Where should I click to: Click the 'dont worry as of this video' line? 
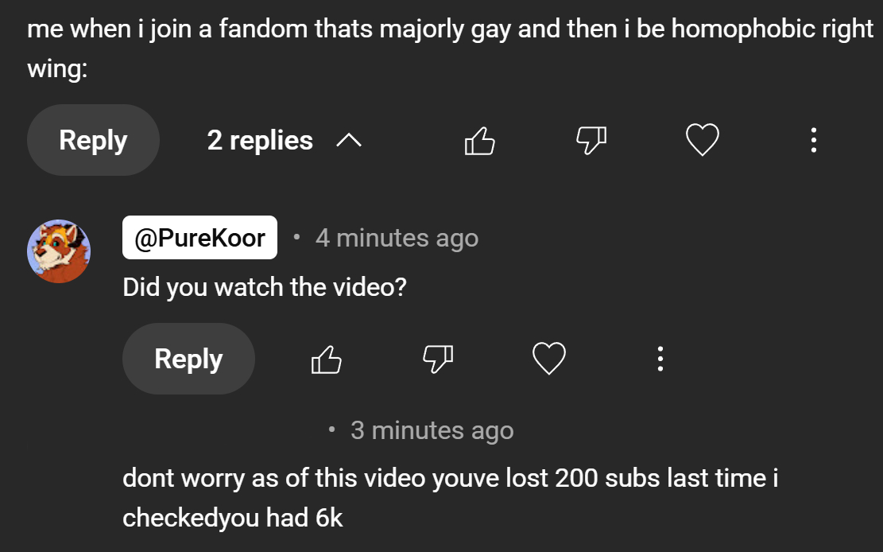[451, 478]
